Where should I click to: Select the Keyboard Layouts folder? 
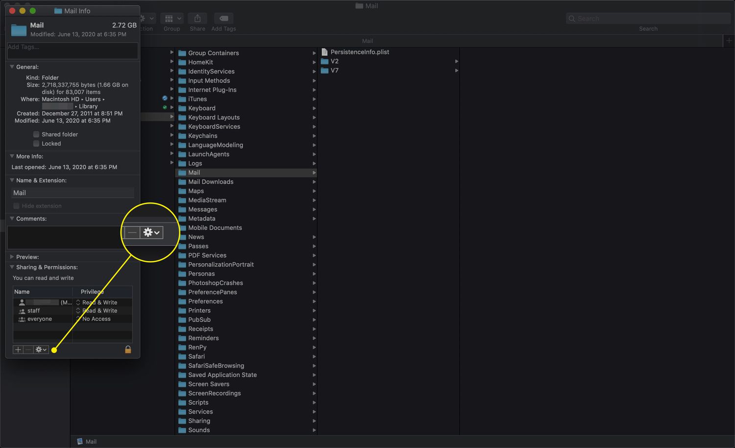(246, 118)
